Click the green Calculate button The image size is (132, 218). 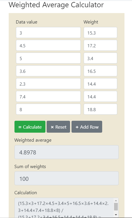pyautogui.click(x=30, y=127)
